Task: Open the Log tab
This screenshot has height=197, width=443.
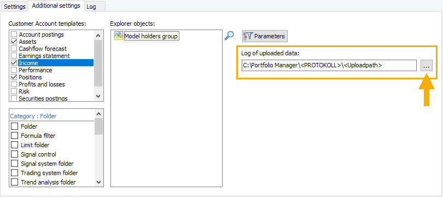Action: click(x=91, y=7)
